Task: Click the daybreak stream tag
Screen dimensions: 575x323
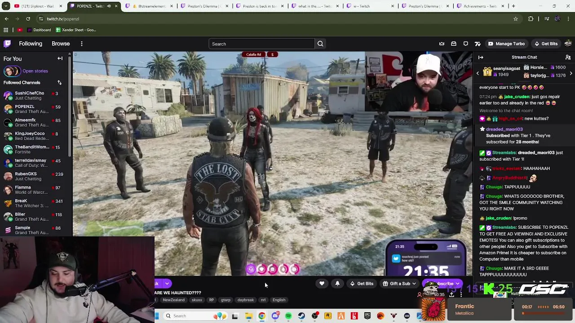Action: coord(246,300)
